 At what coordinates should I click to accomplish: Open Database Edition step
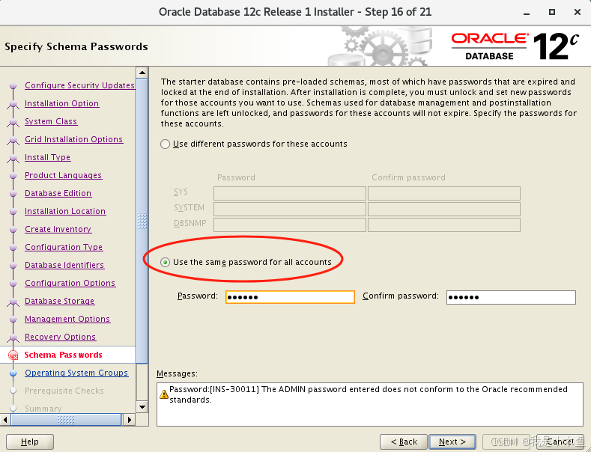[x=58, y=193]
